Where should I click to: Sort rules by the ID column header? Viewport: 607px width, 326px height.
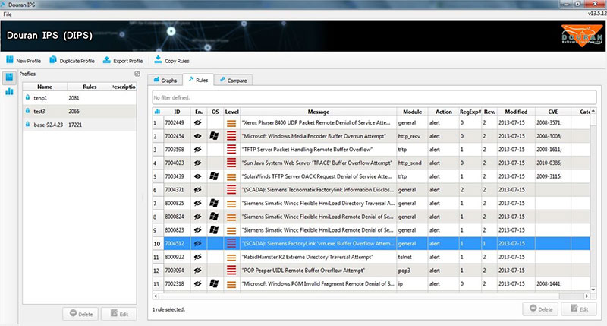[x=178, y=112]
